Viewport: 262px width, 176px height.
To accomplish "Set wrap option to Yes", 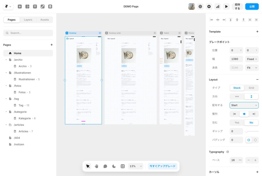I will coord(237,123).
